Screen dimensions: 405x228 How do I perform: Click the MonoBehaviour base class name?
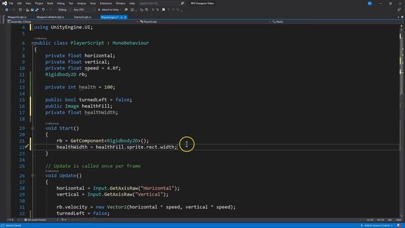(x=130, y=43)
